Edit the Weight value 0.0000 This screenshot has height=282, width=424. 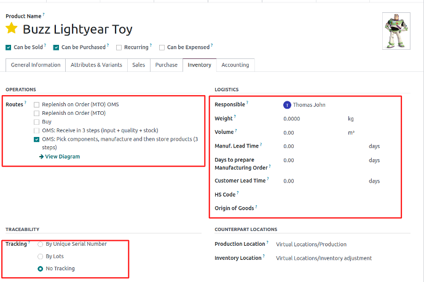coord(292,119)
